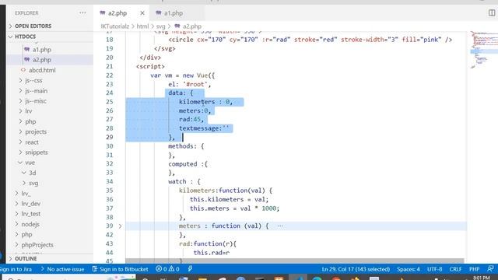This screenshot has height=280, width=498.
Task: Change language mode via PHP
Action: point(474,269)
